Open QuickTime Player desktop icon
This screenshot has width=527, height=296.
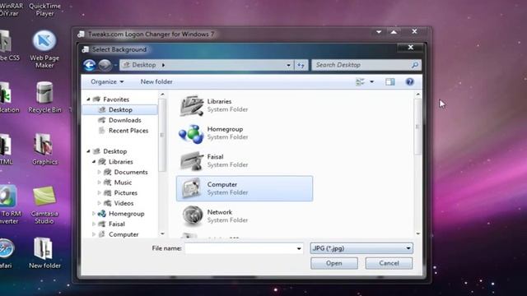pyautogui.click(x=44, y=9)
